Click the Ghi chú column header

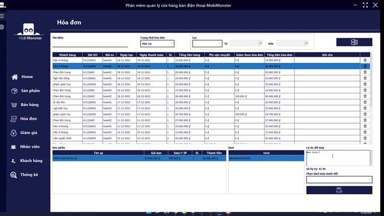click(x=327, y=55)
